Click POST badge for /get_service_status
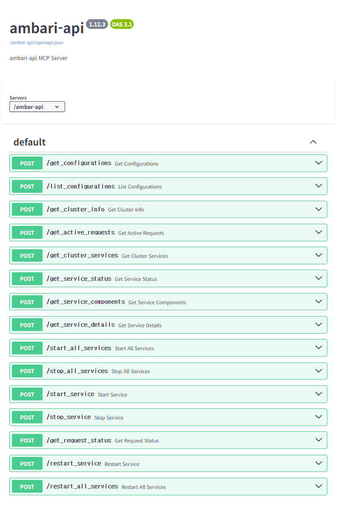Viewport: 337px width, 508px height. (27, 279)
